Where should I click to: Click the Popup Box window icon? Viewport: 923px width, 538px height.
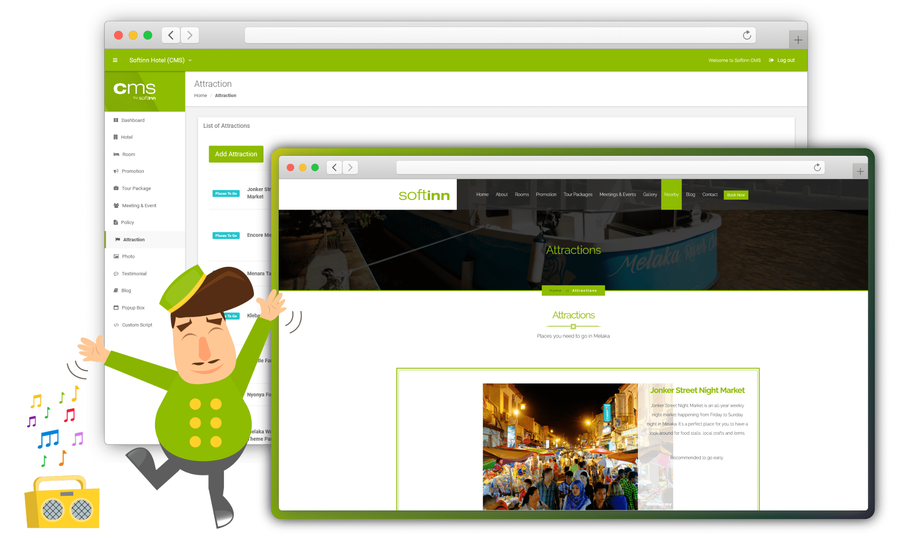(x=116, y=308)
